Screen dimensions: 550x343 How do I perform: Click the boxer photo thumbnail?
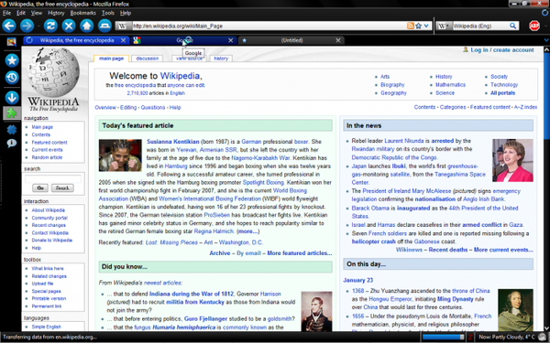pyautogui.click(x=120, y=155)
